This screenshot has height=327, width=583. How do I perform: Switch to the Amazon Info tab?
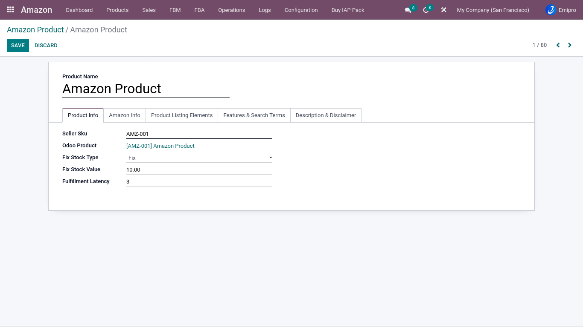125,115
